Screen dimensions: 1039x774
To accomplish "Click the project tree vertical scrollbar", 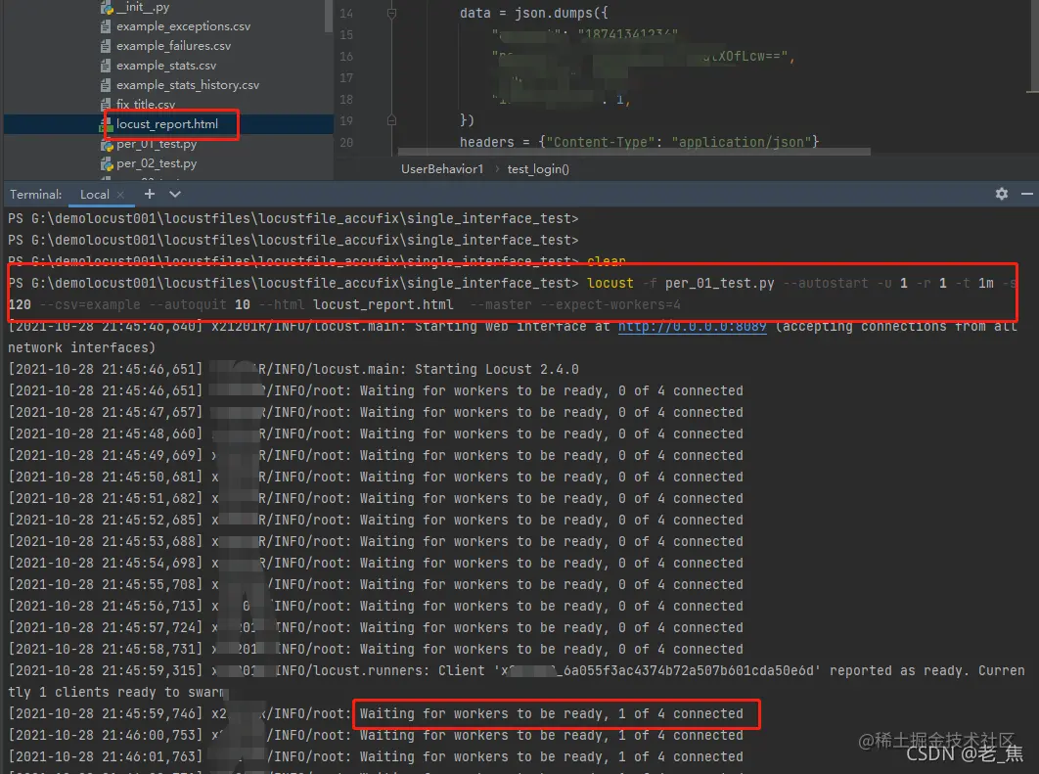I will 328,16.
